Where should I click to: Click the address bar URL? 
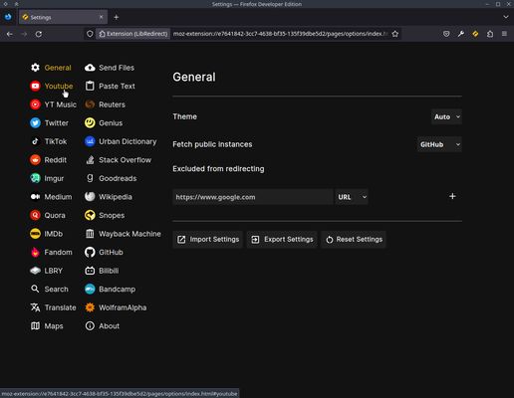click(280, 34)
